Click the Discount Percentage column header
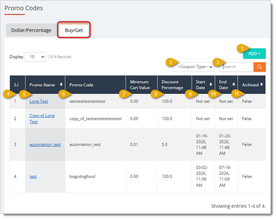This screenshot has width=276, height=219. [x=174, y=85]
